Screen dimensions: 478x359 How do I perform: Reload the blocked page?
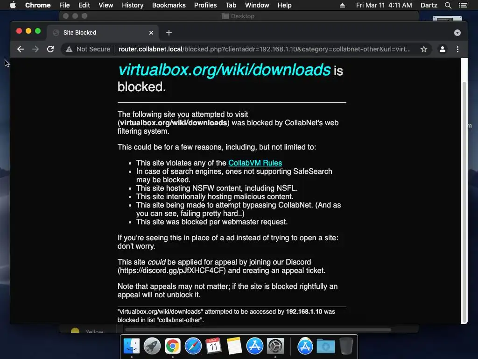[x=50, y=49]
